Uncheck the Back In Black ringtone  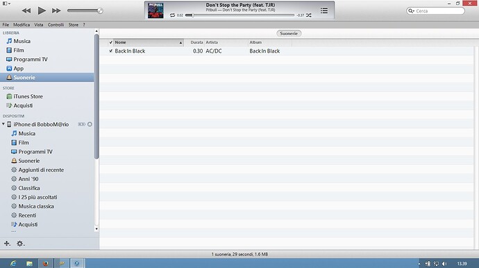(x=111, y=51)
